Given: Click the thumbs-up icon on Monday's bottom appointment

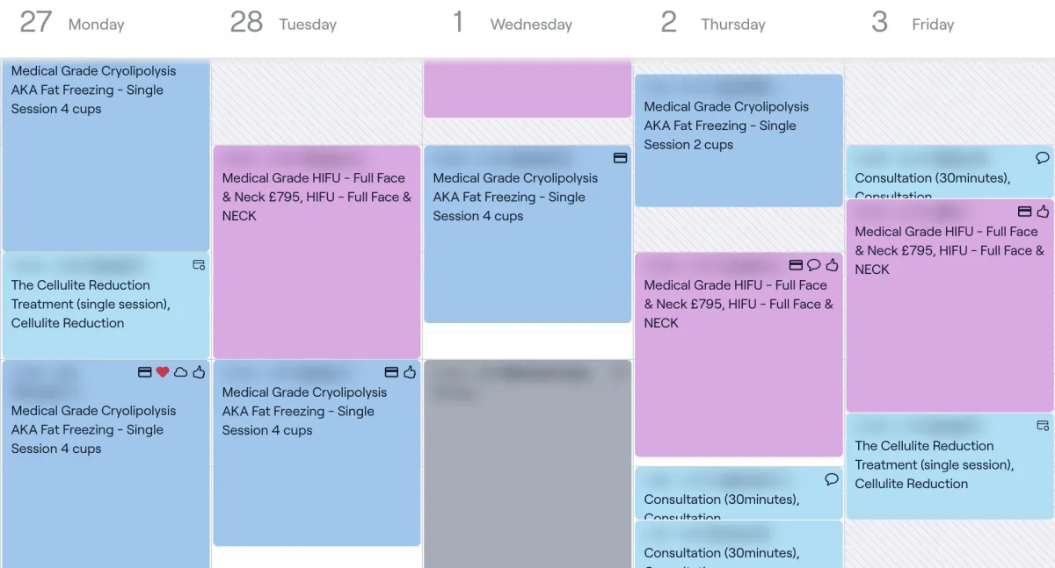Looking at the screenshot, I should (199, 372).
